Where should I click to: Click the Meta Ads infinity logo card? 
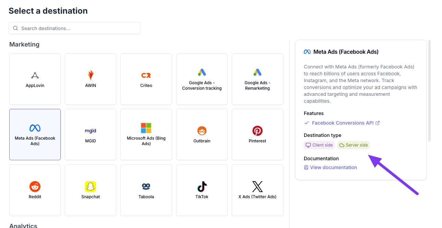coord(35,135)
